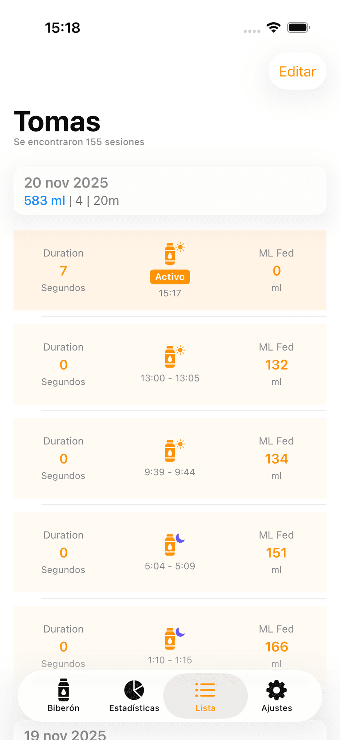This screenshot has width=340, height=740.
Task: Select the Lista tab
Action: (x=205, y=696)
